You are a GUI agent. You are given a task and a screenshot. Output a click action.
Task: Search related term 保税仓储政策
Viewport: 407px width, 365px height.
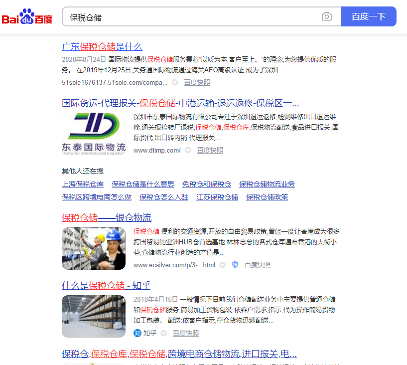[267, 197]
